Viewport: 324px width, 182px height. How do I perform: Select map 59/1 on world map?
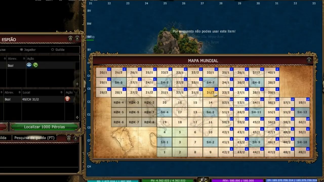[302, 102]
